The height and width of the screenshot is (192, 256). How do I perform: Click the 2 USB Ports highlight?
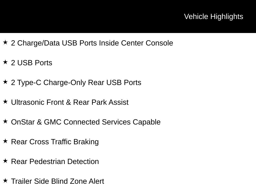(31, 63)
